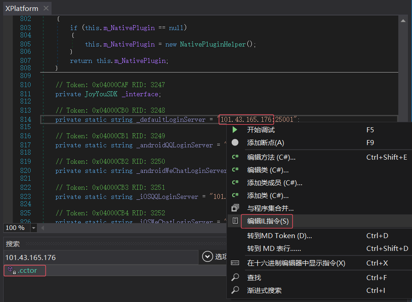Image resolution: width=412 pixels, height=302 pixels.
Task: Click the search field containing 101.43.165.176
Action: 100,257
